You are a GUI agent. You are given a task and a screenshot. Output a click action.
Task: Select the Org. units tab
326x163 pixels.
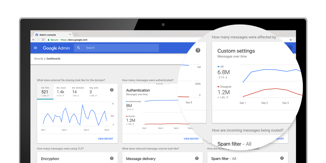[93, 92]
